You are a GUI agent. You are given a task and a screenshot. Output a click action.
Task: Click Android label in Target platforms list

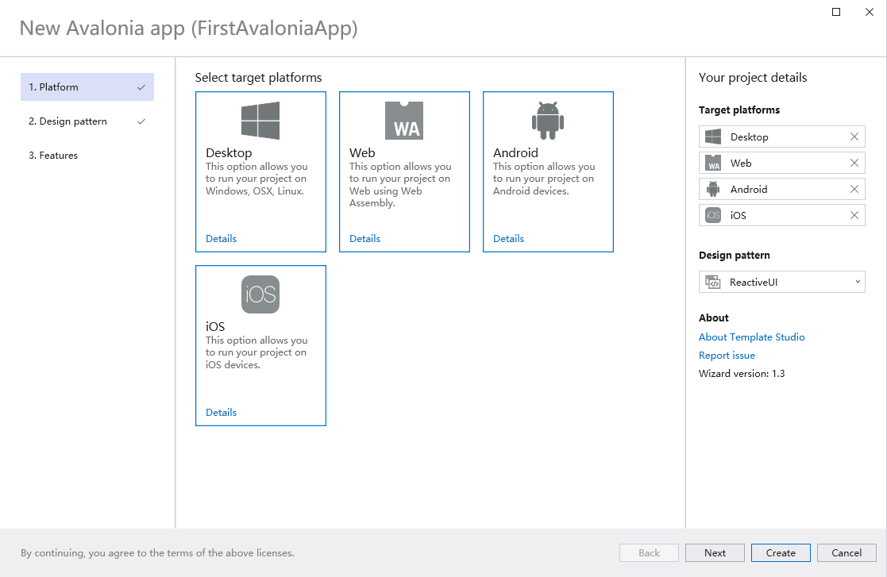click(x=748, y=190)
